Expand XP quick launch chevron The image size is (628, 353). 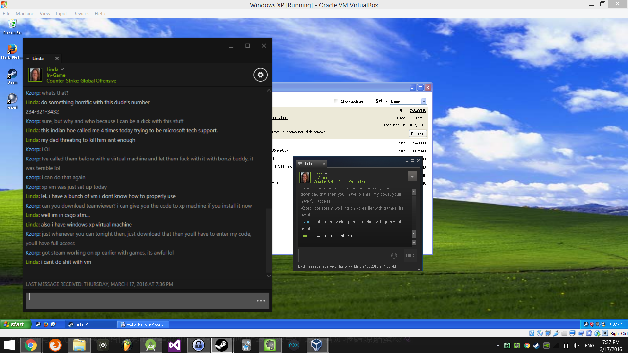click(61, 323)
